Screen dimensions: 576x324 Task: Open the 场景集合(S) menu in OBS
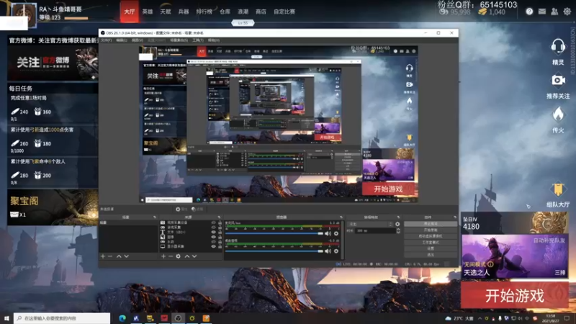(x=179, y=40)
